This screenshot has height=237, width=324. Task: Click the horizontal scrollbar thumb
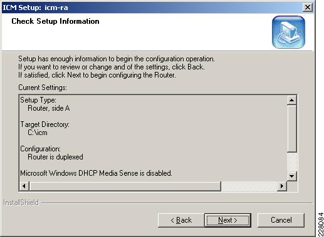[125, 186]
